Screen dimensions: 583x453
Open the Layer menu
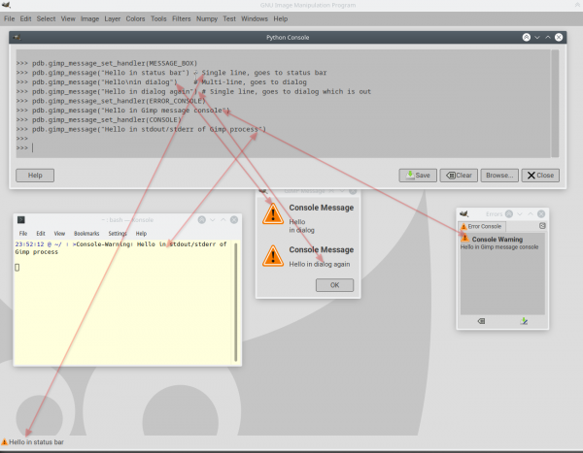[x=113, y=18]
